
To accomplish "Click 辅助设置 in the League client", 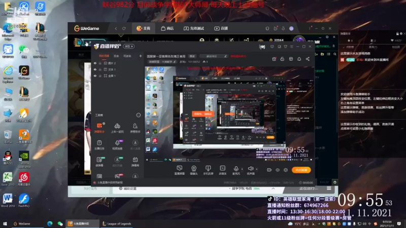I will click(128, 188).
